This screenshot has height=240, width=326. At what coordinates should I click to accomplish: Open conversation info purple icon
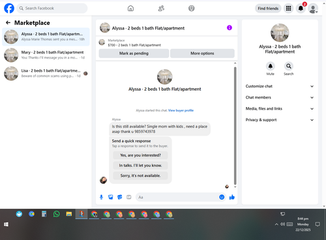pos(230,27)
